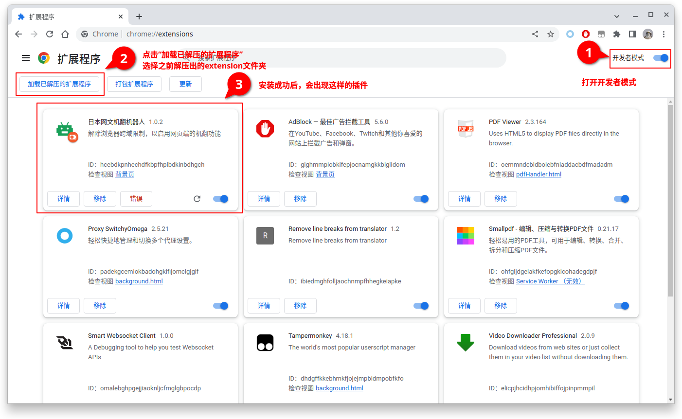682x419 pixels.
Task: Click the 更新 button
Action: tap(185, 84)
